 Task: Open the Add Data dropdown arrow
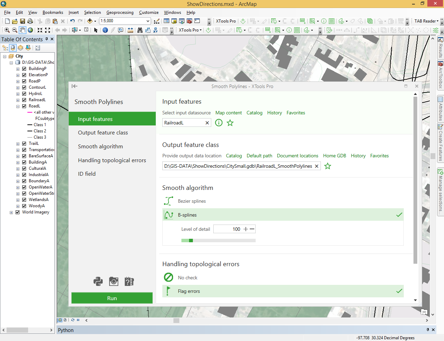coord(95,21)
